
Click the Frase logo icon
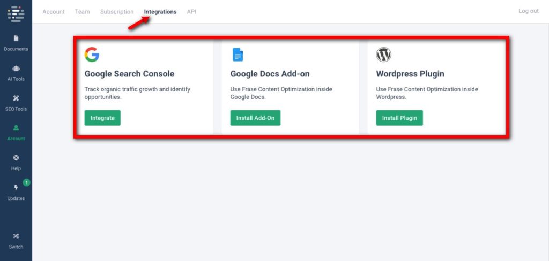click(x=16, y=14)
